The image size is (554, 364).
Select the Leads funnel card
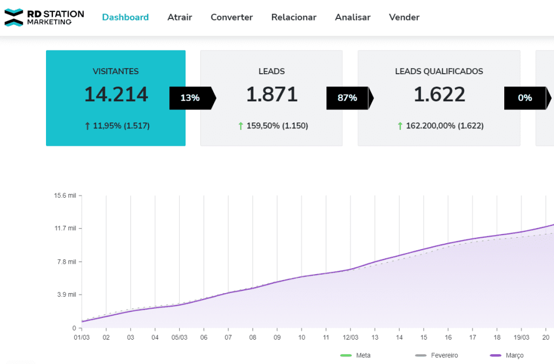click(271, 98)
